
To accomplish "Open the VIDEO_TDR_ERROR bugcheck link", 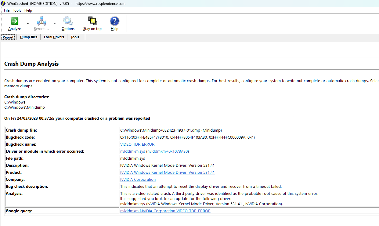I will pos(137,144).
